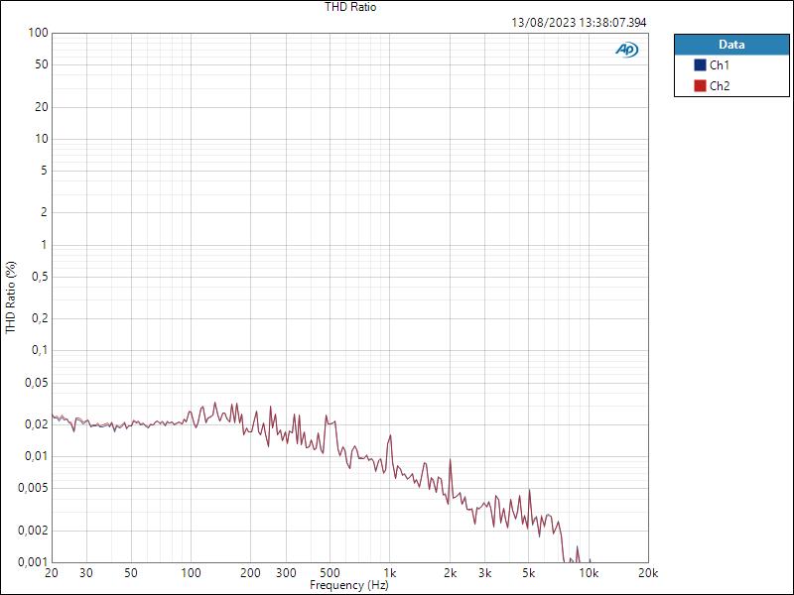Click the Frequency (Hz) axis label
This screenshot has width=794, height=595.
(x=349, y=585)
